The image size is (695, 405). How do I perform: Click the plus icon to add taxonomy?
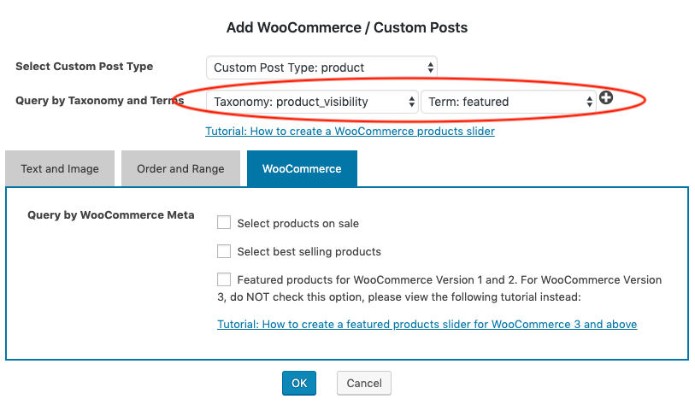606,98
